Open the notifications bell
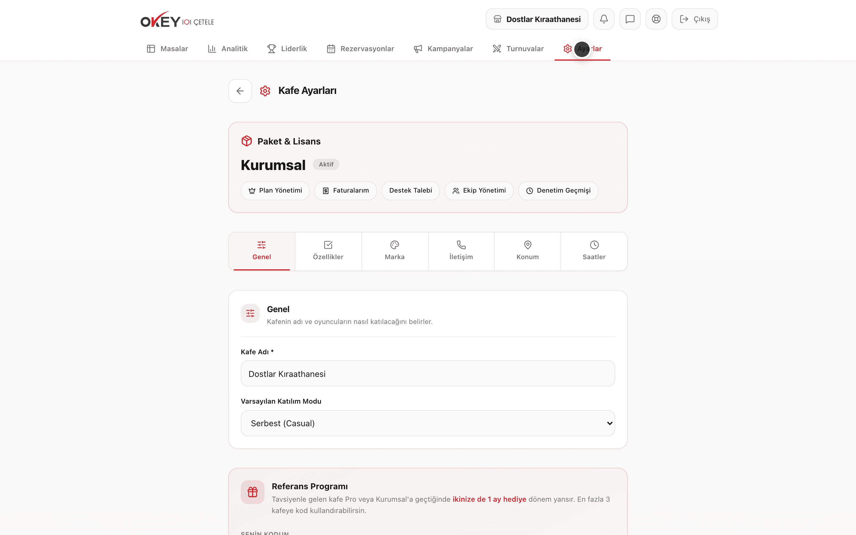The width and height of the screenshot is (856, 535). (604, 19)
